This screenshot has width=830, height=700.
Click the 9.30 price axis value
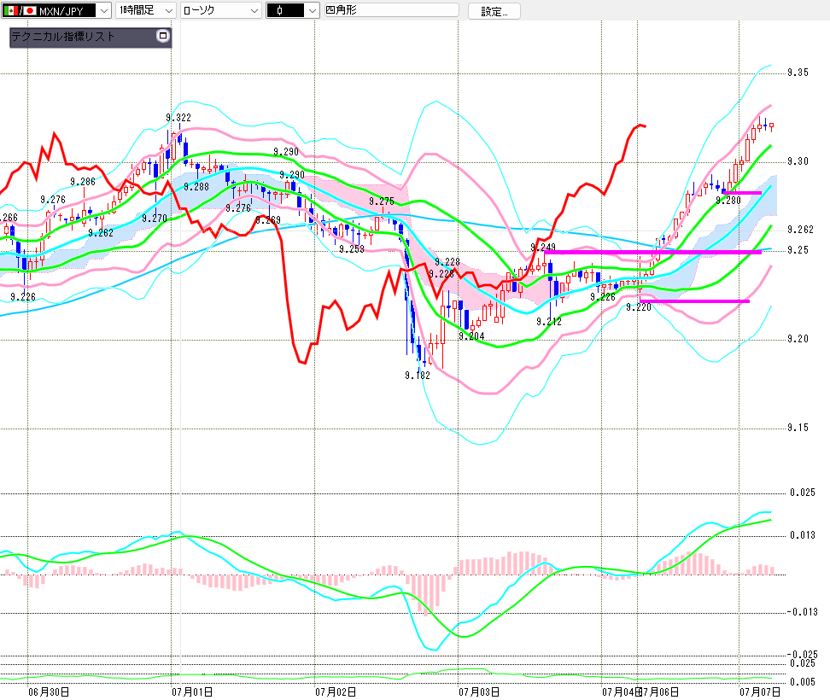(x=798, y=161)
